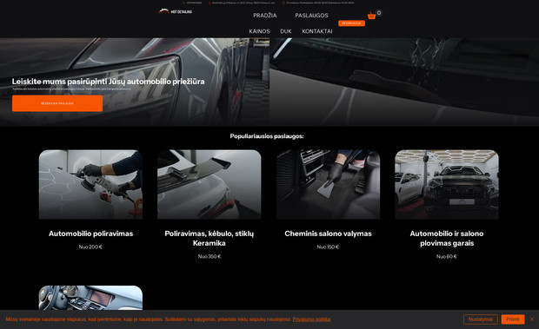
Task: Click the Cheminis salono valymas title
Action: 328,234
